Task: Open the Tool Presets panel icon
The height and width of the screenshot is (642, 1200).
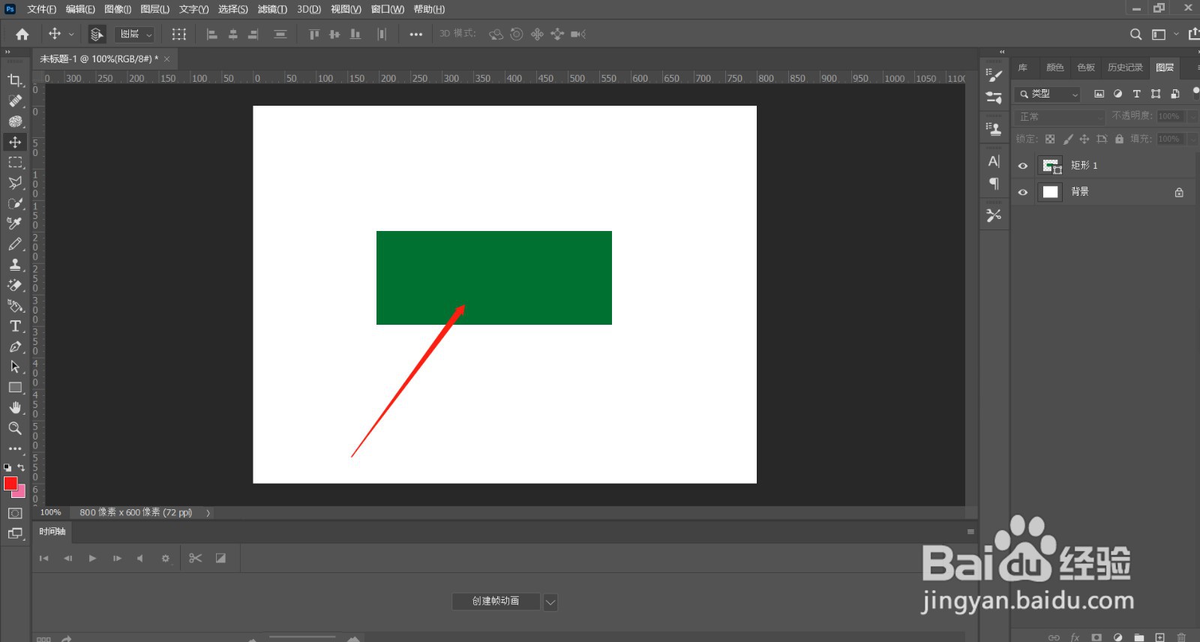Action: (x=994, y=215)
